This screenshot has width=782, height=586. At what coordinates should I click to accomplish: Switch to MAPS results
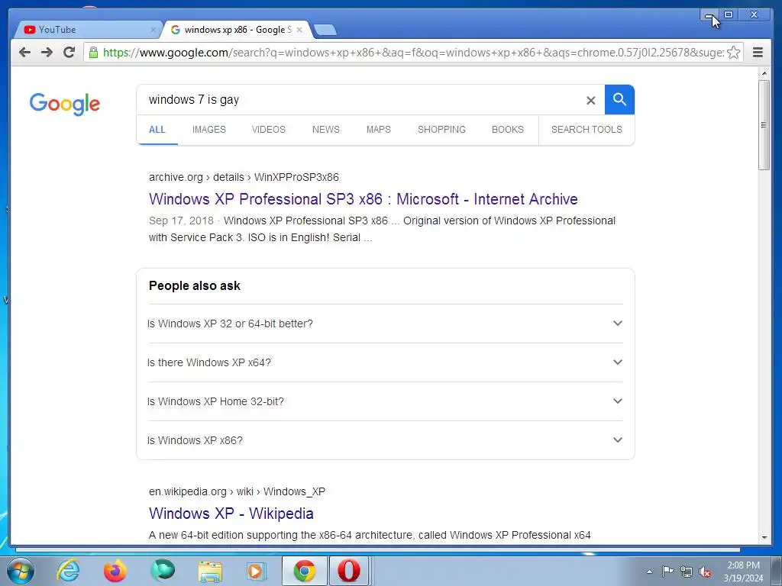[x=379, y=130]
